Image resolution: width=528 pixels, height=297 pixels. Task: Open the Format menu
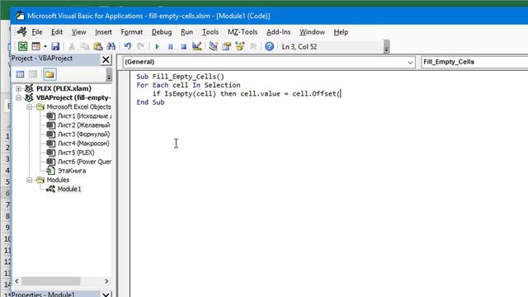pos(132,32)
